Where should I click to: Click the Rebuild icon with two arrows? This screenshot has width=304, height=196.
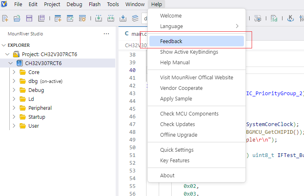point(111,18)
